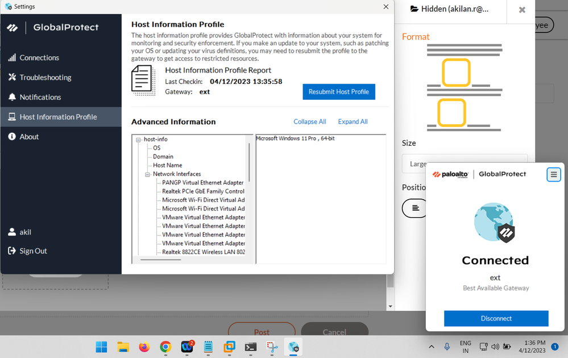
Task: Click the tree vertical scrollbar
Action: click(x=249, y=162)
